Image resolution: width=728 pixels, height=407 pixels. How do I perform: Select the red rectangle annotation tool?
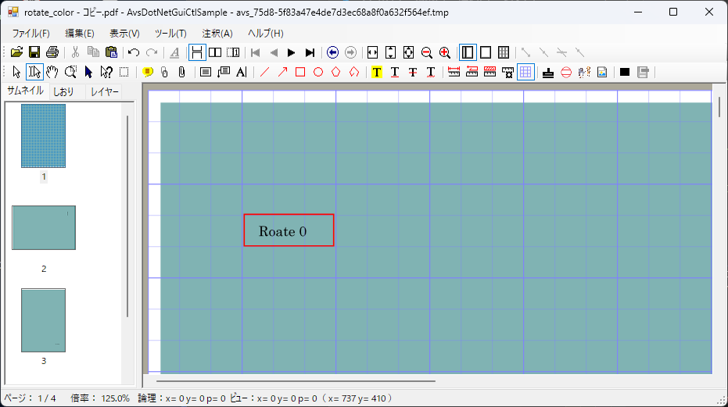[x=299, y=73]
